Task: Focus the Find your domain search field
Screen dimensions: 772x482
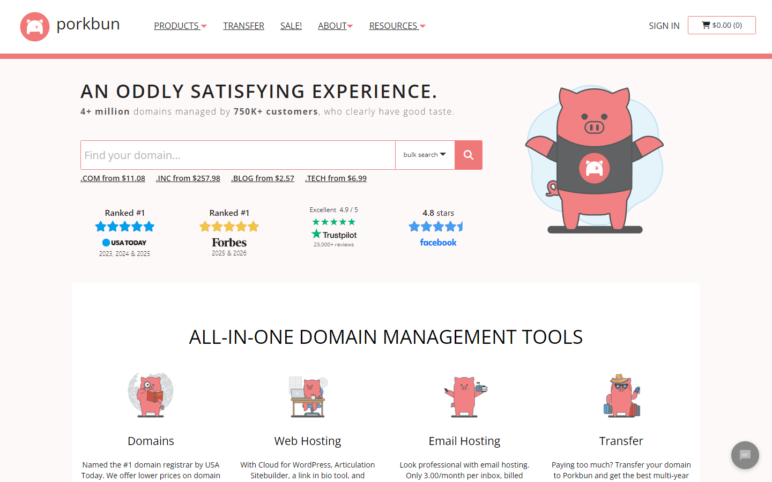Action: (x=238, y=155)
